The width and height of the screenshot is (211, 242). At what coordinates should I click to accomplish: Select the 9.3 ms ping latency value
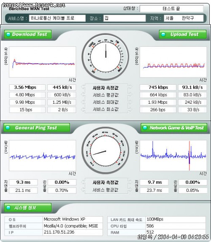tap(23, 182)
